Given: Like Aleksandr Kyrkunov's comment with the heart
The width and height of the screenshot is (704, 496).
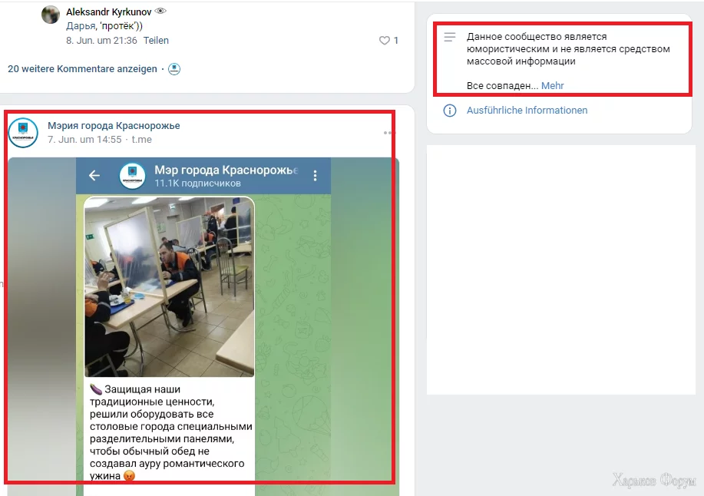Looking at the screenshot, I should [x=385, y=41].
